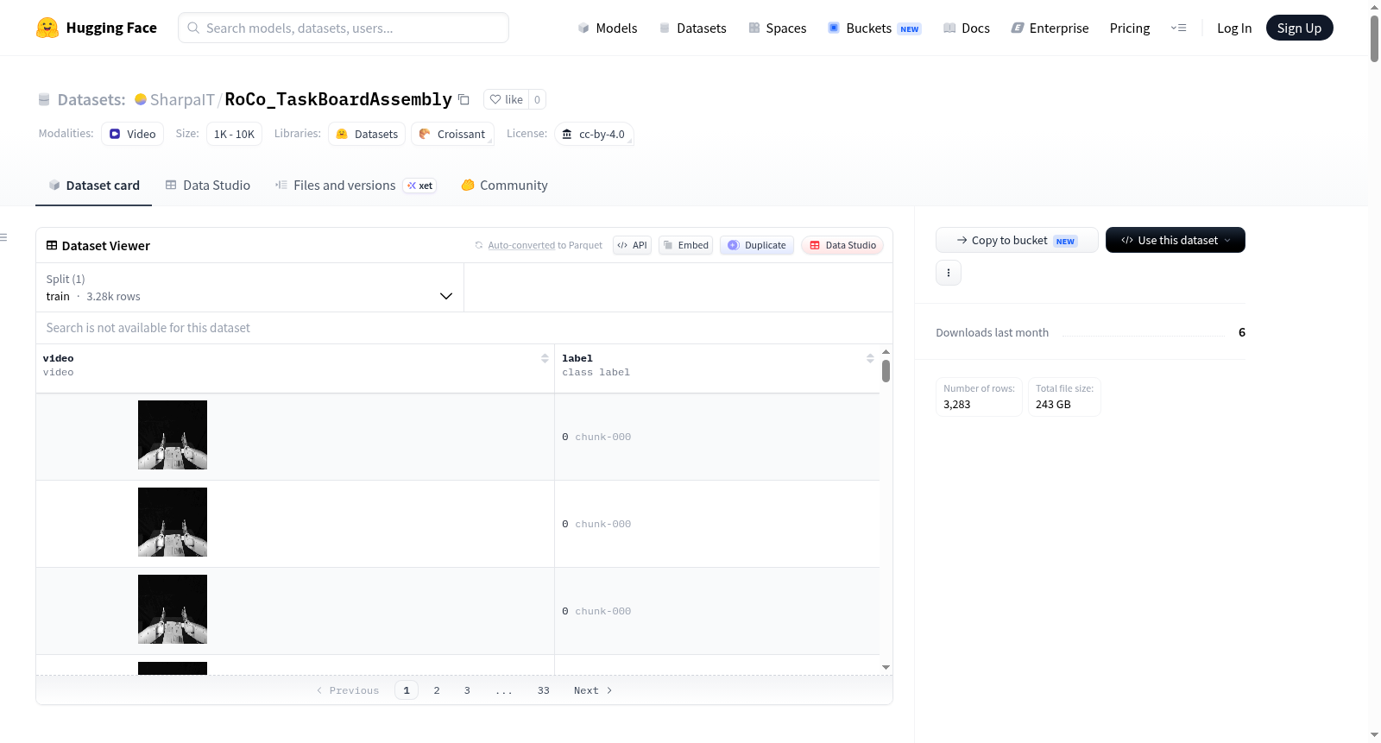
Task: Go to the Community tab
Action: pyautogui.click(x=504, y=186)
